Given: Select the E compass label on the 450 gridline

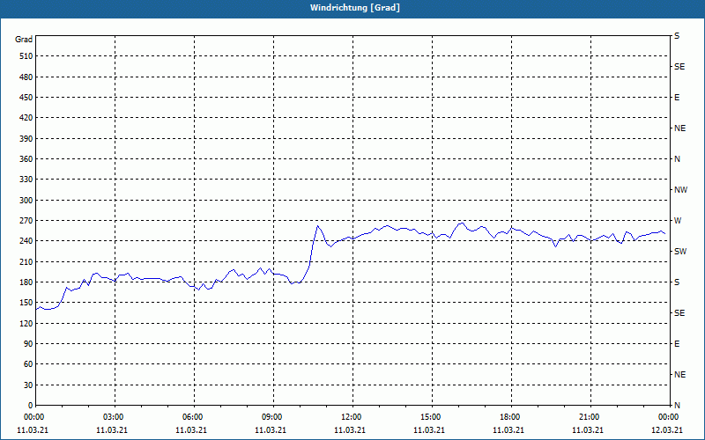Looking at the screenshot, I should (677, 98).
